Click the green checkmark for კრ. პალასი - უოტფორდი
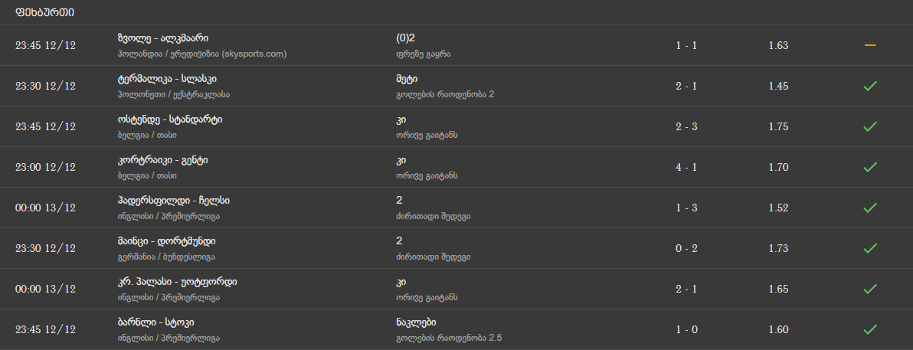This screenshot has width=913, height=350. pyautogui.click(x=869, y=289)
